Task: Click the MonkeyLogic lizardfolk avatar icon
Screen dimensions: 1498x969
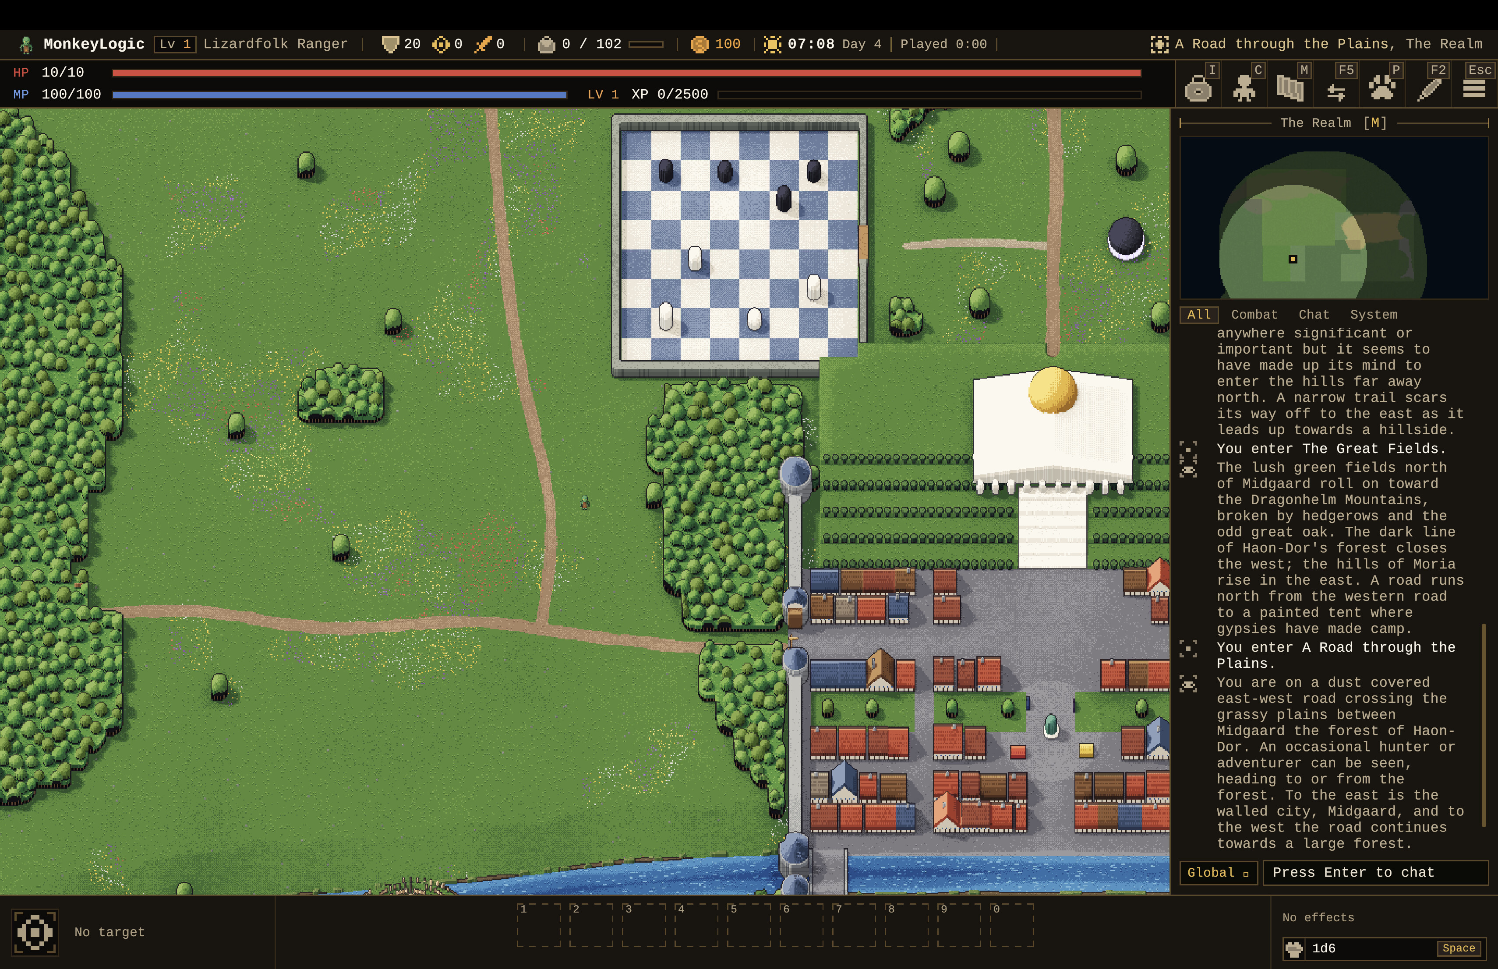Action: pos(26,45)
